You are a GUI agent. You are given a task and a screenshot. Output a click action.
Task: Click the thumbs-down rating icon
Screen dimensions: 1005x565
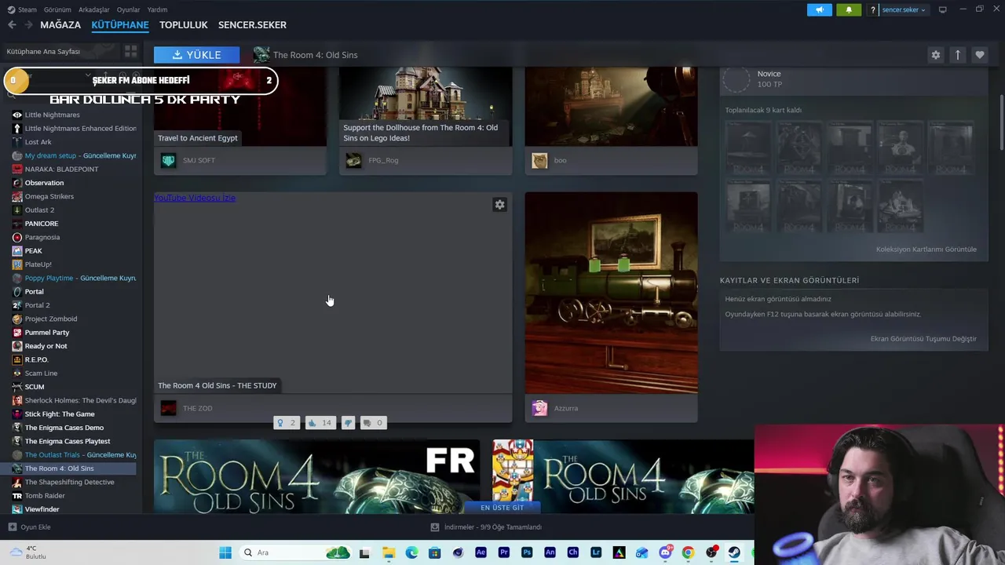349,423
